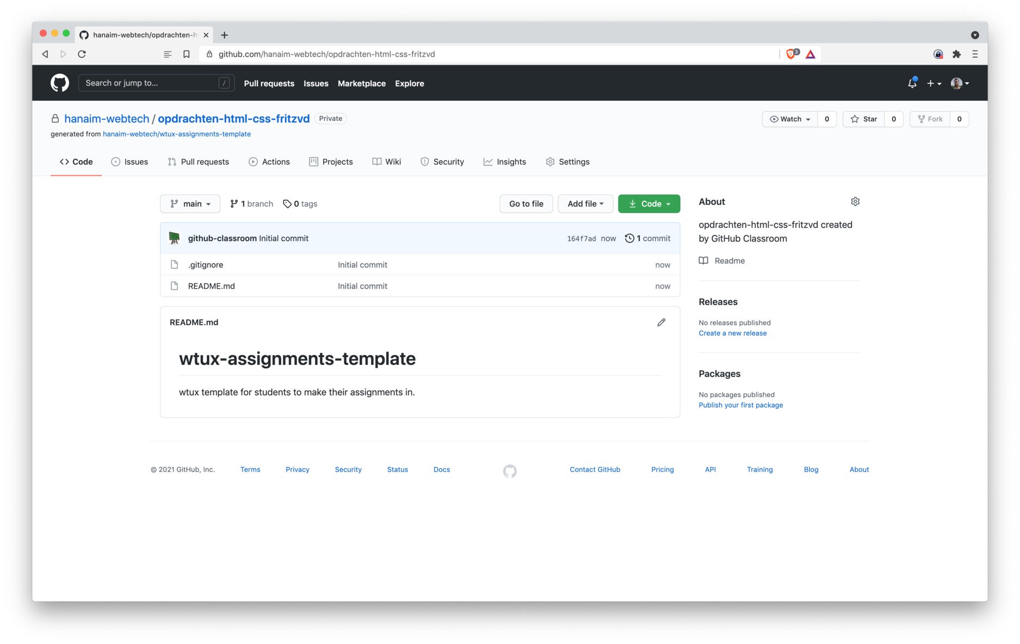1020x644 pixels.
Task: Open the hanaim-webtech organization link
Action: [107, 119]
